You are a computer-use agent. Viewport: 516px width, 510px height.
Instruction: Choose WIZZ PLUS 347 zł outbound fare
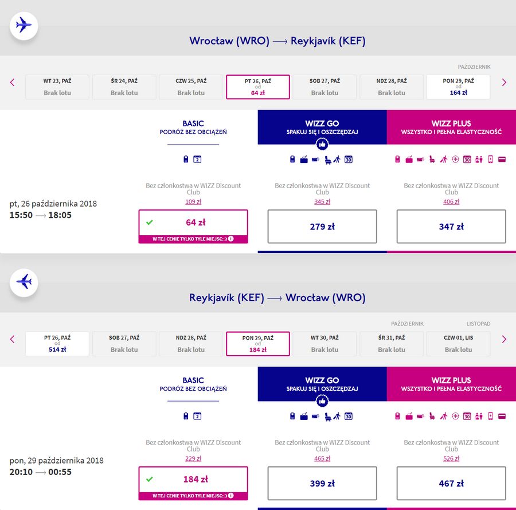(x=451, y=227)
